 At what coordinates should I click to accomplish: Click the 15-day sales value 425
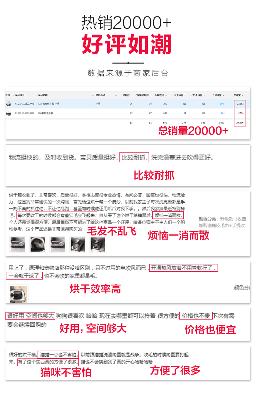click(x=203, y=104)
